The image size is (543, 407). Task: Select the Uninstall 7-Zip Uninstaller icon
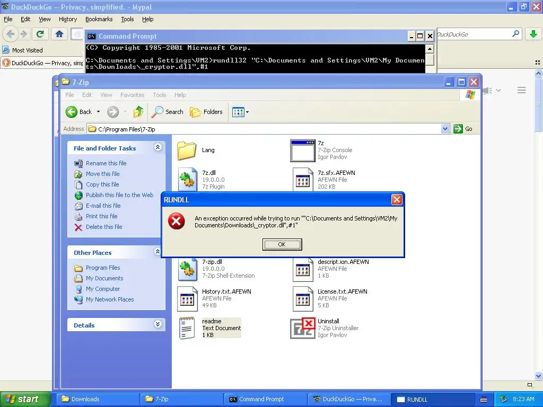click(x=302, y=328)
